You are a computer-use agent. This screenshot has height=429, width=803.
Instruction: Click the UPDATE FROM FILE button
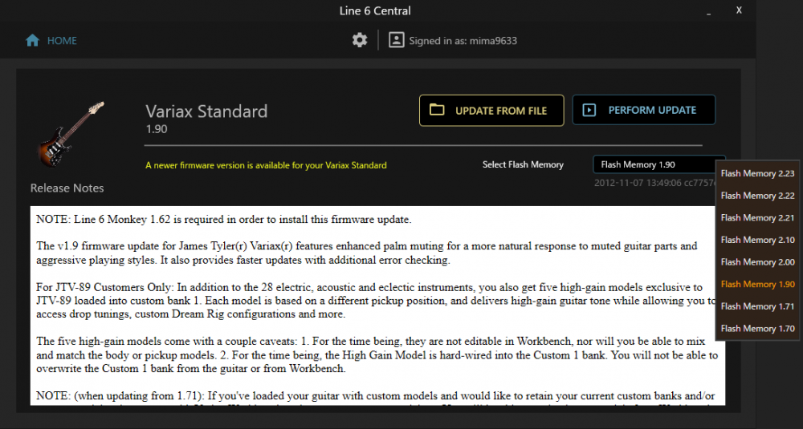point(491,110)
